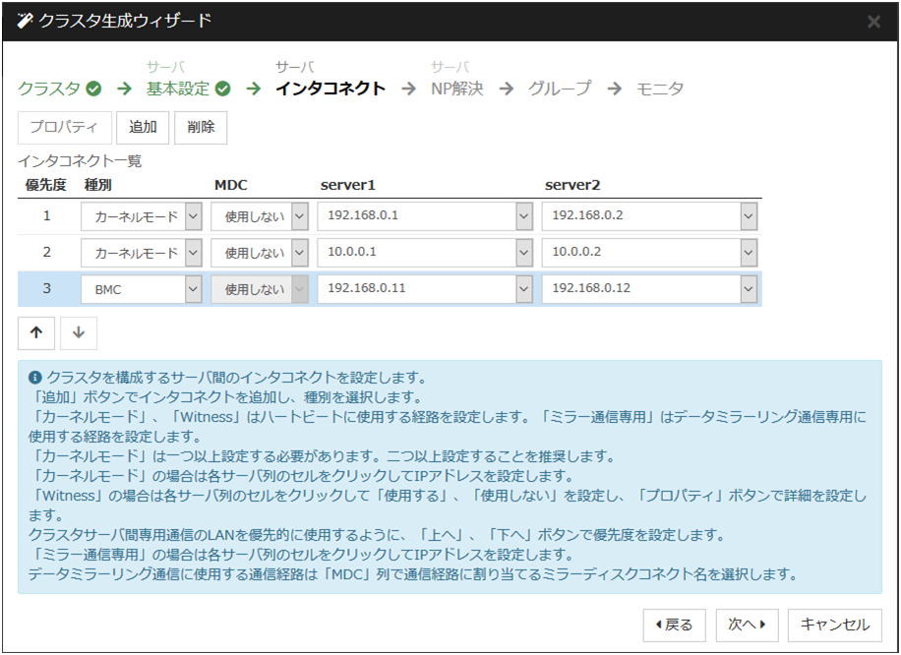The height and width of the screenshot is (655, 901).
Task: Move selected interconnect up with the up arrow
Action: pos(36,333)
